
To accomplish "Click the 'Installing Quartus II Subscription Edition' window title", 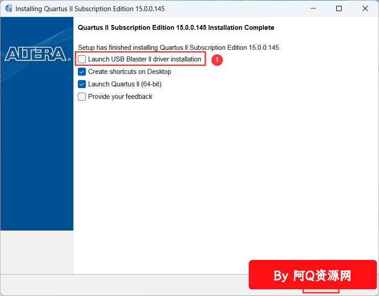I will [x=90, y=9].
